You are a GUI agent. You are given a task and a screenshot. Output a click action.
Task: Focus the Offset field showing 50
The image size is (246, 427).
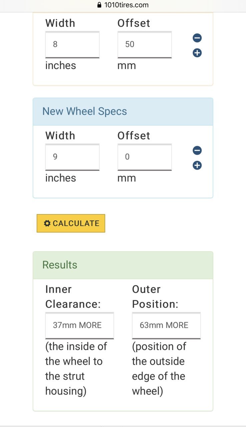click(144, 44)
